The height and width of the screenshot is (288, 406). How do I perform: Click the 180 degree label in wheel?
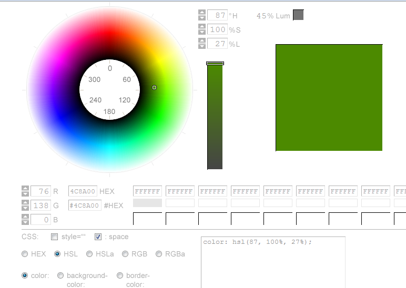coord(109,111)
